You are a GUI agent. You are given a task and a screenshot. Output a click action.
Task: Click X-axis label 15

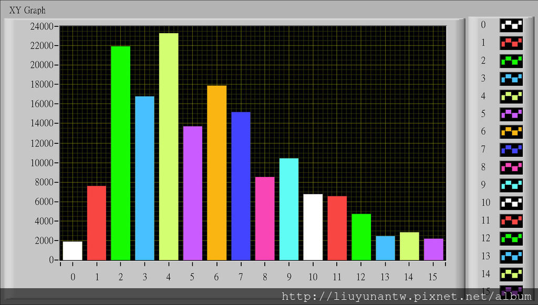pos(433,277)
